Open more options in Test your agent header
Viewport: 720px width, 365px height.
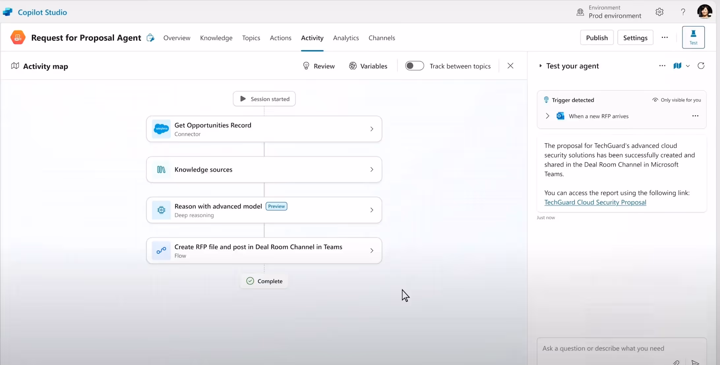[662, 66]
